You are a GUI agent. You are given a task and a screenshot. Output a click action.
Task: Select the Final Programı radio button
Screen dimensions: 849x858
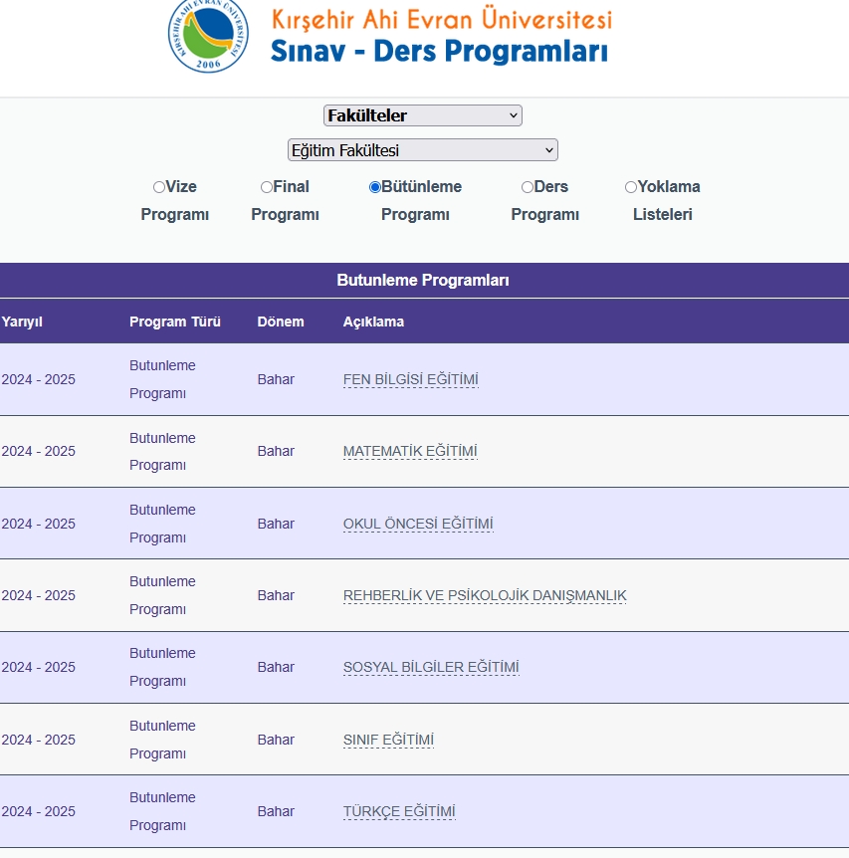[267, 187]
